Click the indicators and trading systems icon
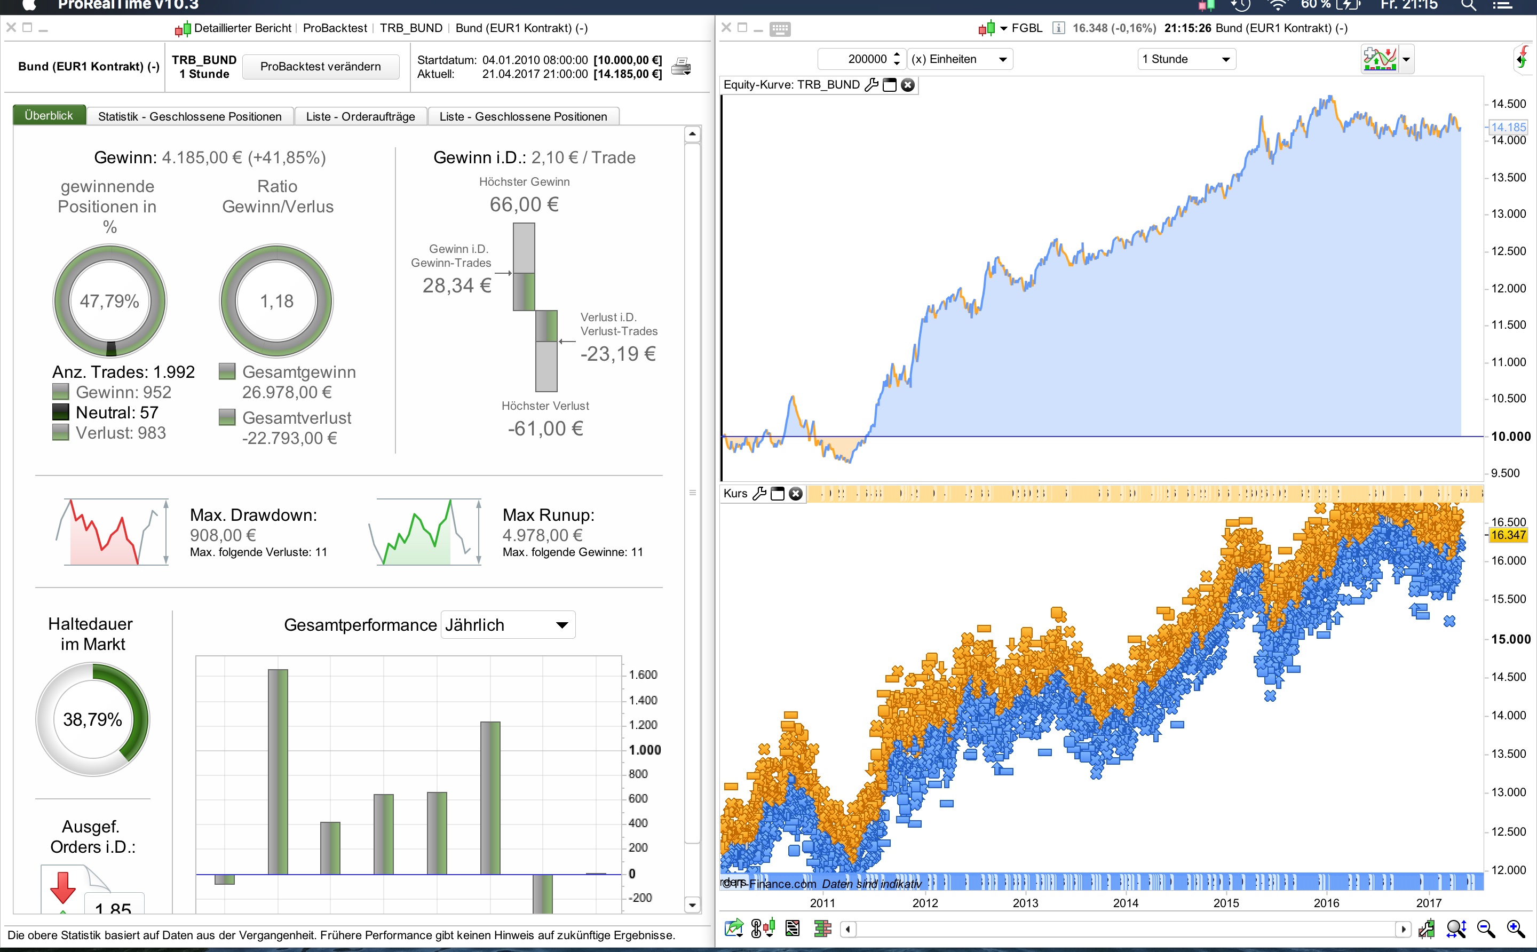1537x952 pixels. [1380, 59]
